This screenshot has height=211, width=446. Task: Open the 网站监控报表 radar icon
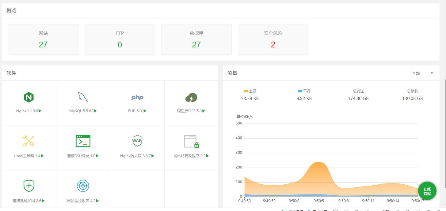click(x=83, y=186)
